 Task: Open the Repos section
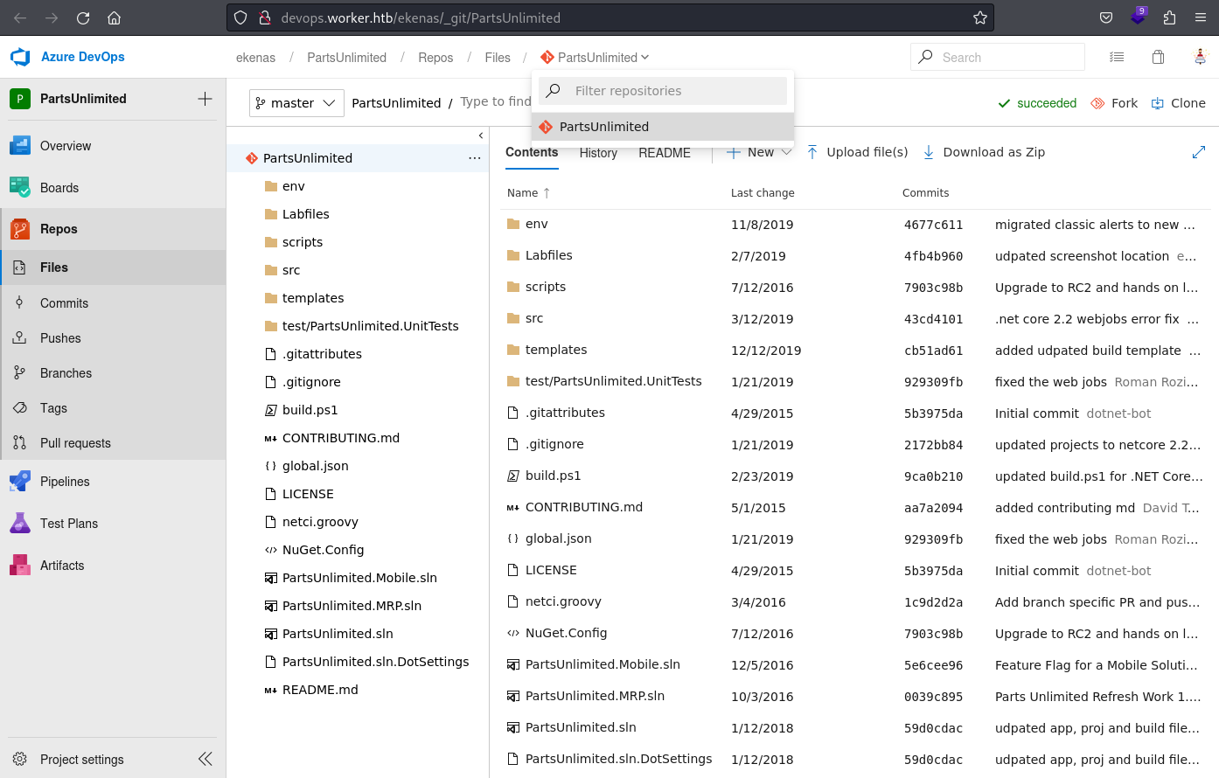point(113,229)
